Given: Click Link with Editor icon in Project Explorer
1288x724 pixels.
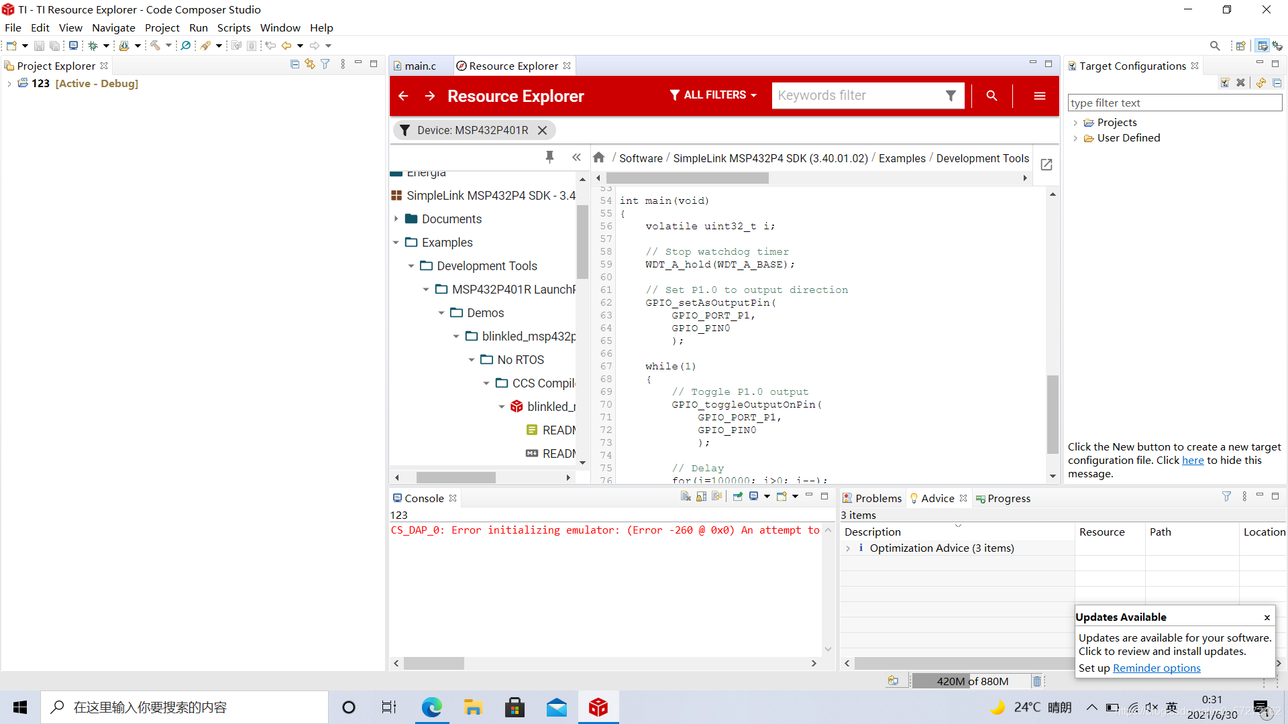Looking at the screenshot, I should 310,64.
